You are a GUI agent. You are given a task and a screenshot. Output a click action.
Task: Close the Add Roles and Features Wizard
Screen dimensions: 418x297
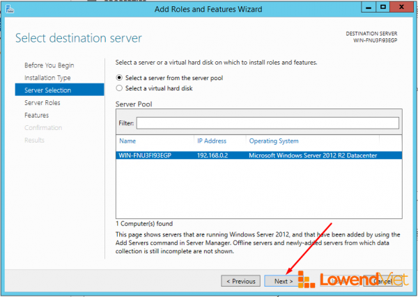click(401, 7)
